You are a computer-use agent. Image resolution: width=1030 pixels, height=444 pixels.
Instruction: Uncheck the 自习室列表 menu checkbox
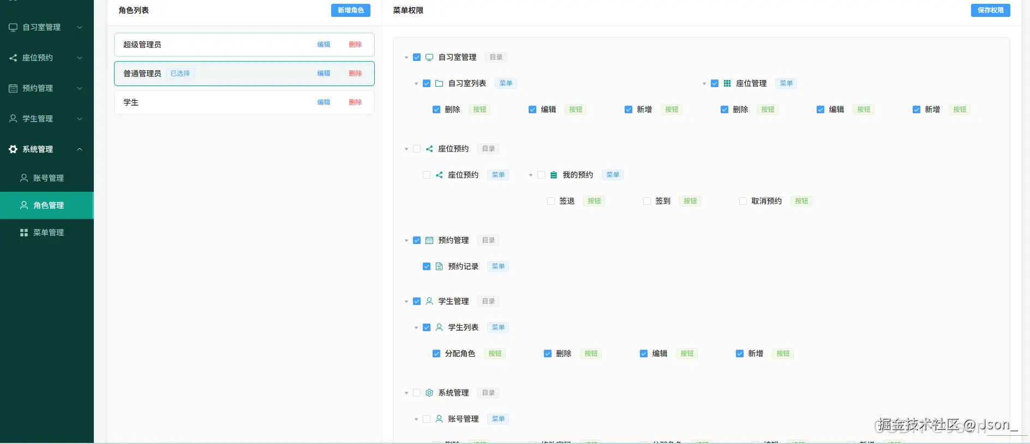click(427, 83)
